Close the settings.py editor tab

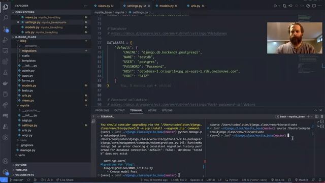pyautogui.click(x=149, y=6)
